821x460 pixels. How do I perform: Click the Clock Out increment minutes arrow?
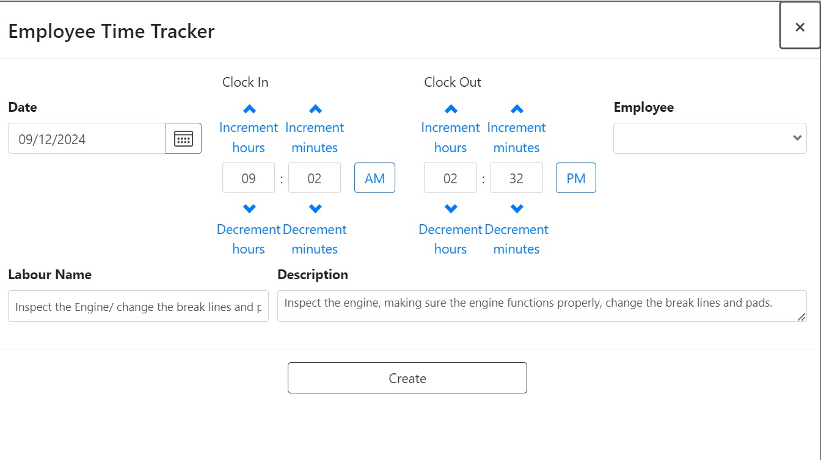(516, 108)
